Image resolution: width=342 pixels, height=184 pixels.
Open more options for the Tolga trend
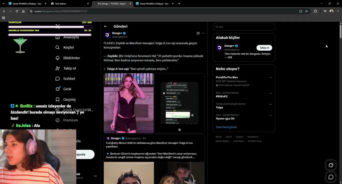coord(270,104)
